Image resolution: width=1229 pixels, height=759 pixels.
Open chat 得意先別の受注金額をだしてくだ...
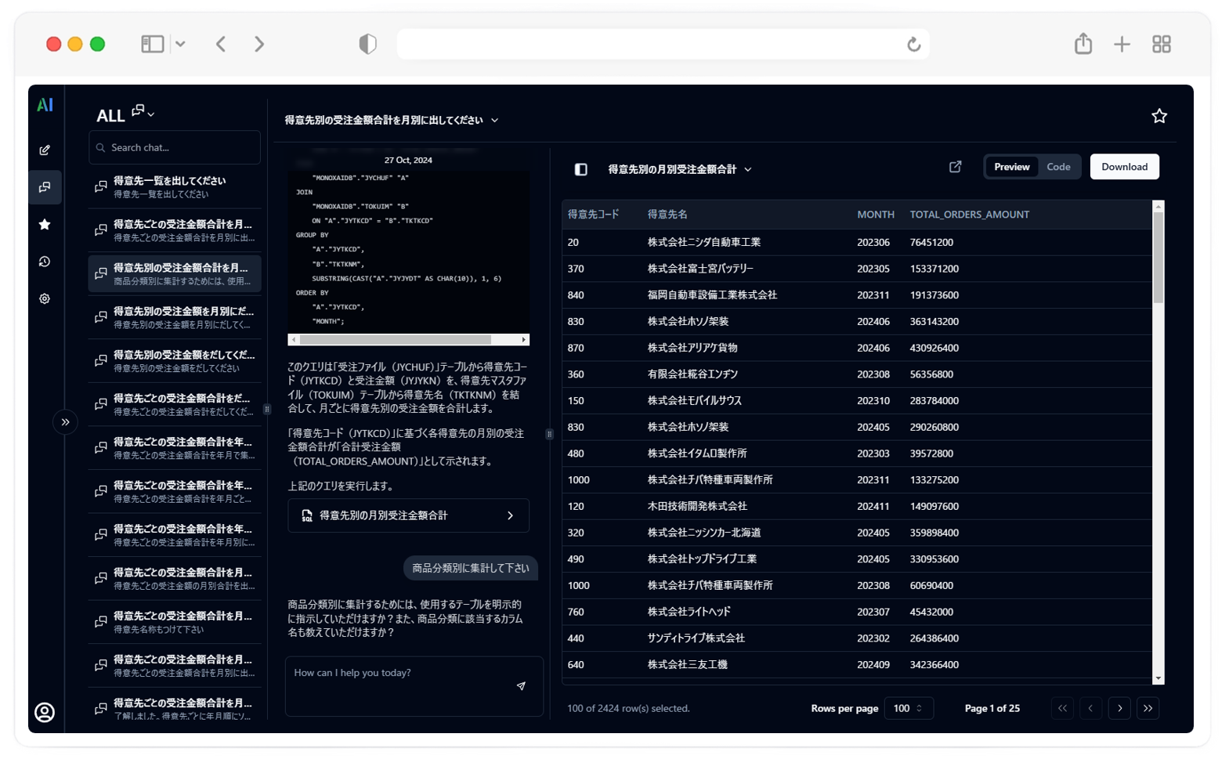[174, 361]
